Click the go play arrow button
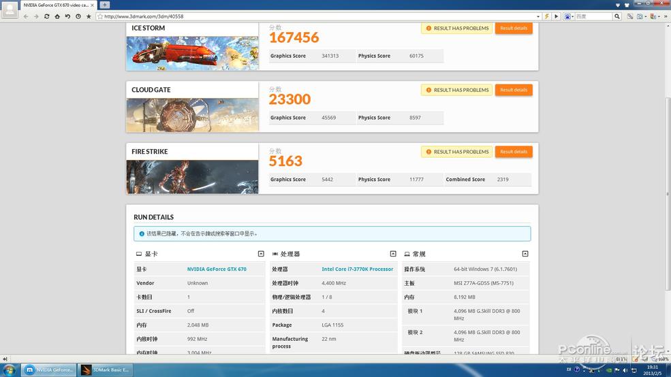The height and width of the screenshot is (377, 671). click(557, 16)
